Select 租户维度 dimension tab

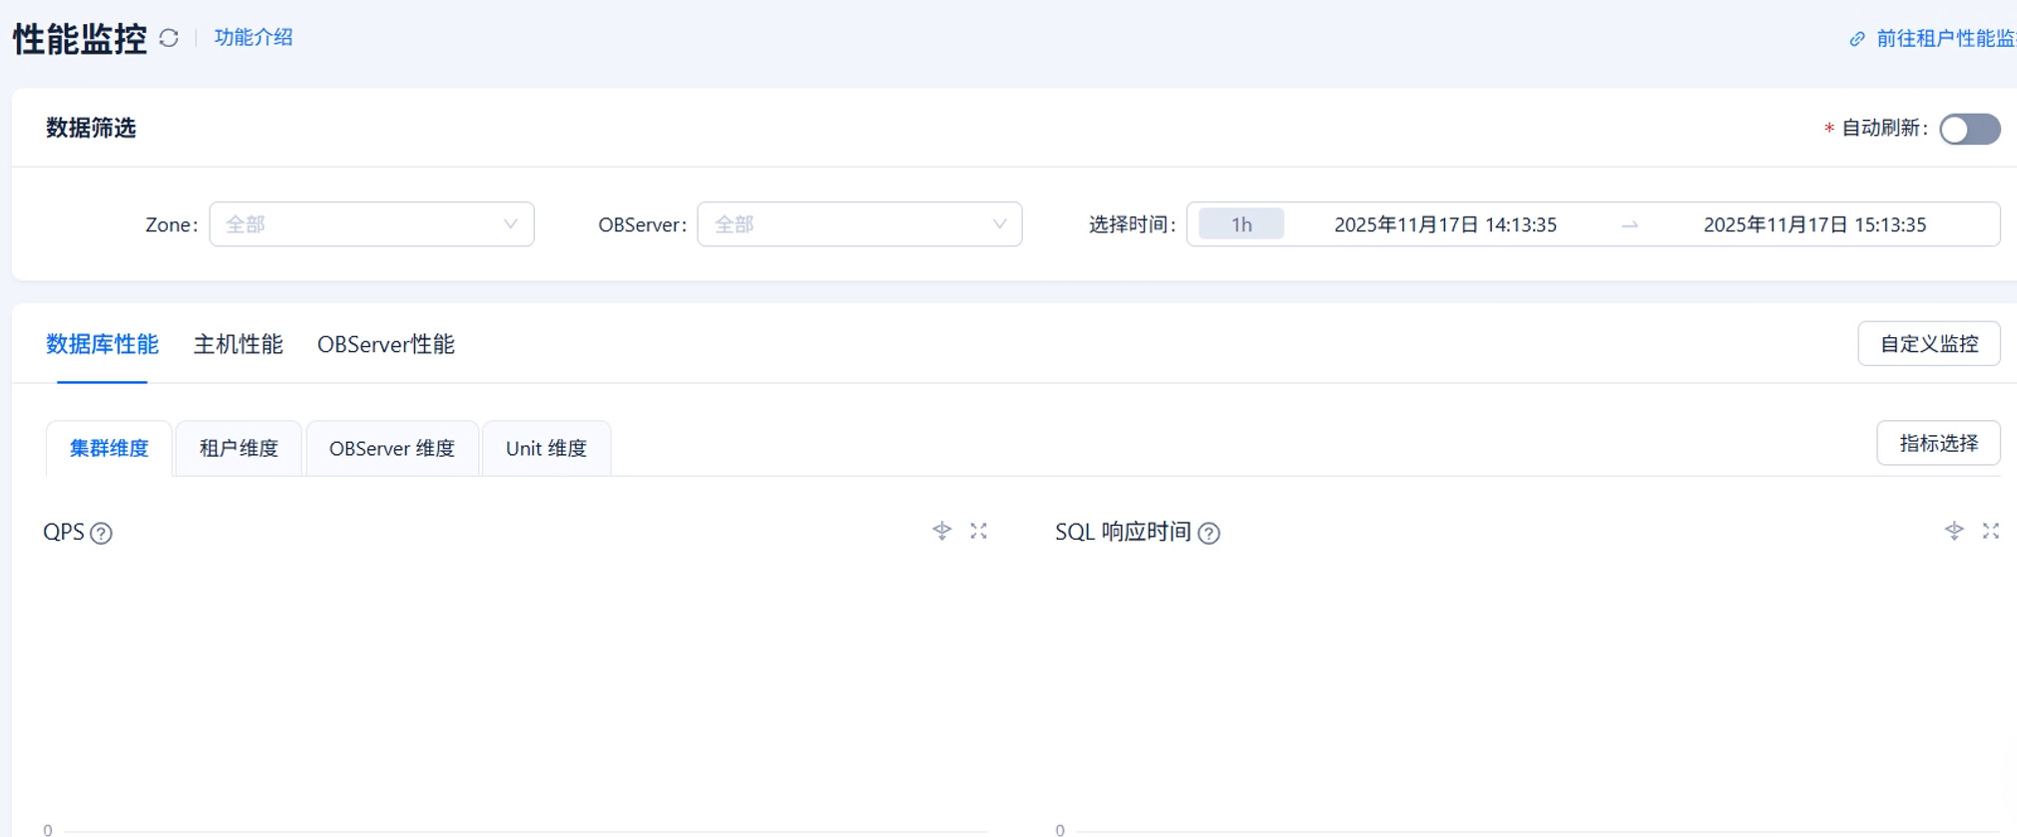[x=239, y=448]
